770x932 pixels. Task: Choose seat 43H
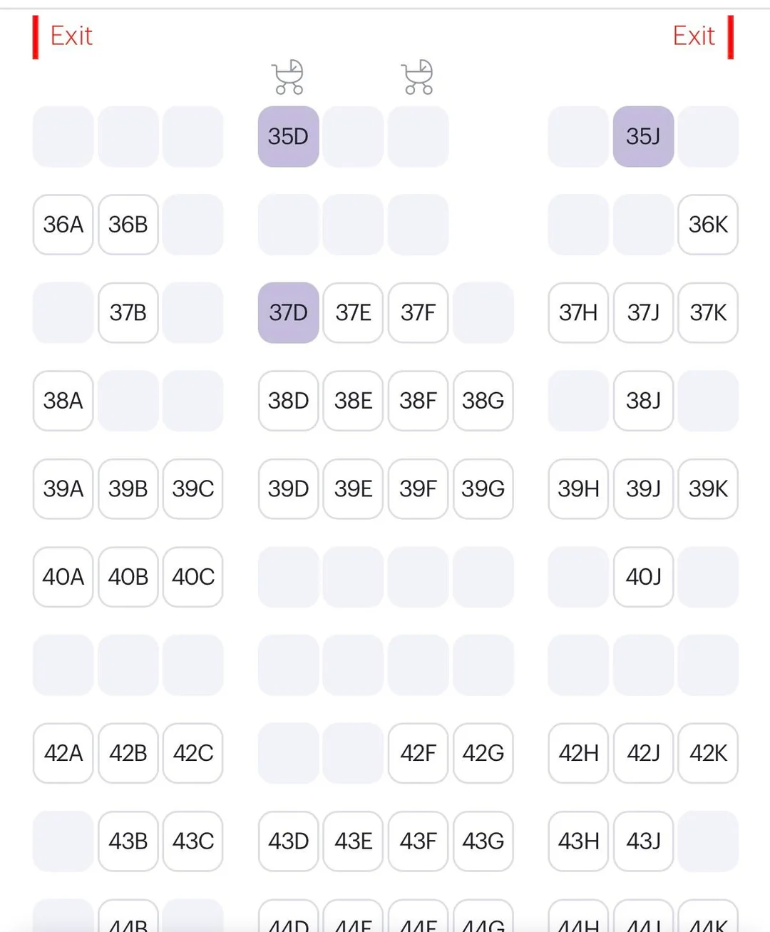click(x=578, y=841)
